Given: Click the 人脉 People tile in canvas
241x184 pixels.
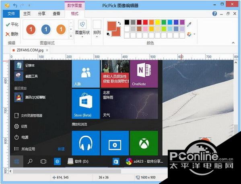Looking at the screenshot, I should (x=86, y=74).
